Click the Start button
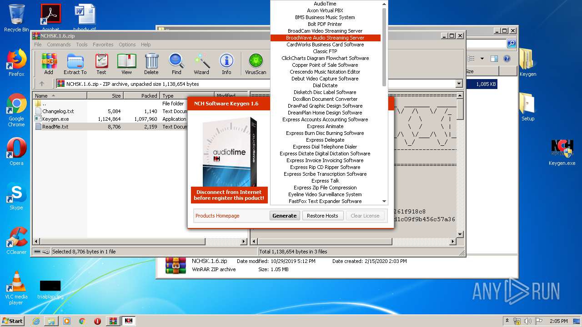 [x=12, y=321]
